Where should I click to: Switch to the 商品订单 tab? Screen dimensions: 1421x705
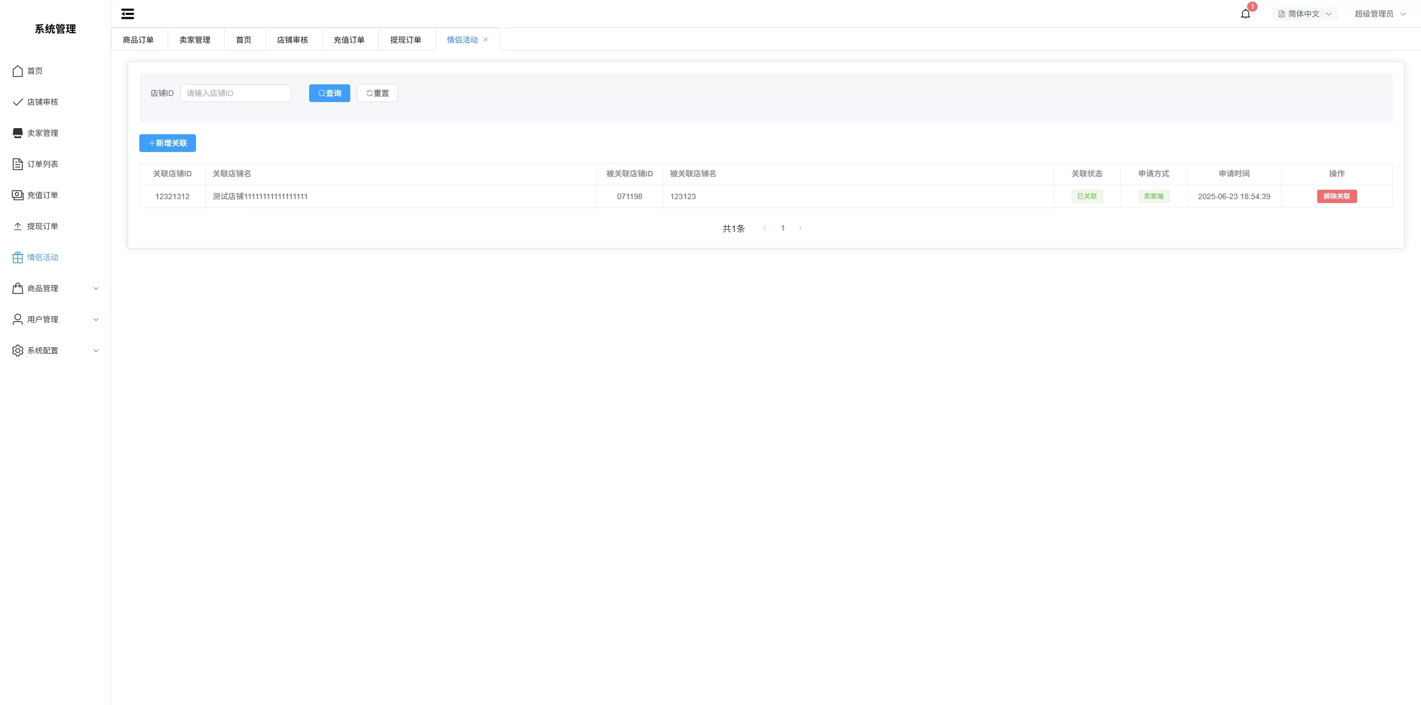[138, 40]
